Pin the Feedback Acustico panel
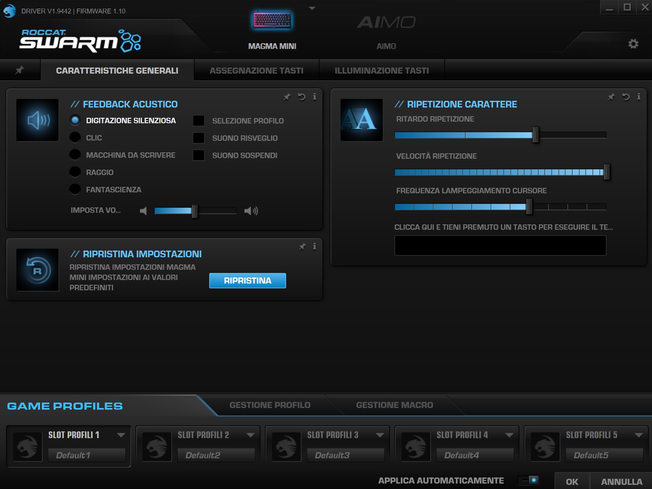 pyautogui.click(x=287, y=97)
